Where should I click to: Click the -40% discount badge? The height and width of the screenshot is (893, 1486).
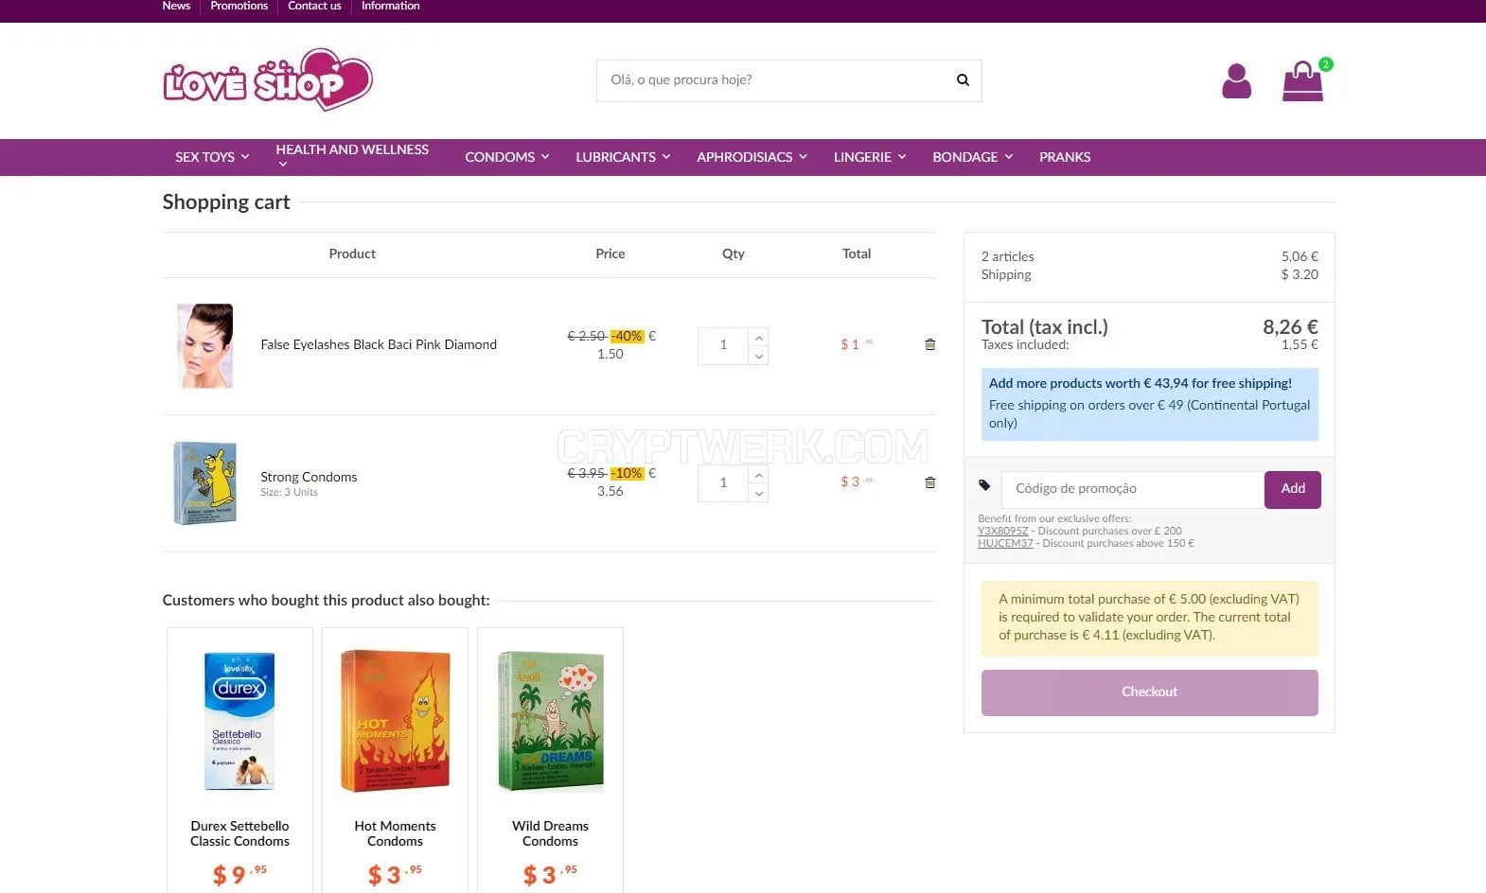point(627,336)
